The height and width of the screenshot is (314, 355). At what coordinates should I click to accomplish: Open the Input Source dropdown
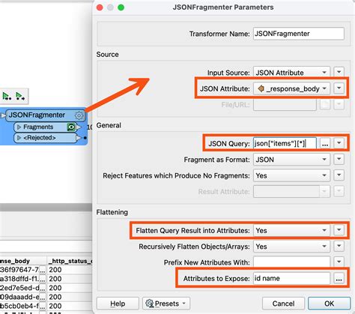pyautogui.click(x=291, y=73)
